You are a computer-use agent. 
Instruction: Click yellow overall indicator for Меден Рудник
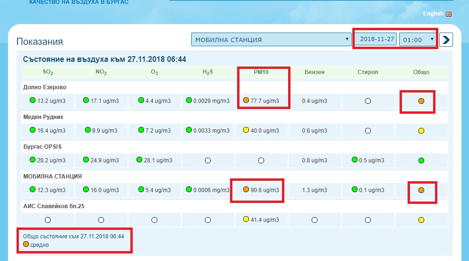pos(421,131)
